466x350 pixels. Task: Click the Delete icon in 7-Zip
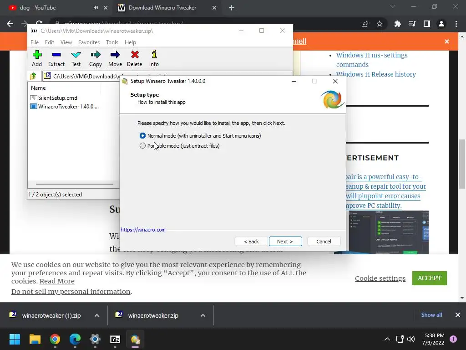(x=135, y=58)
